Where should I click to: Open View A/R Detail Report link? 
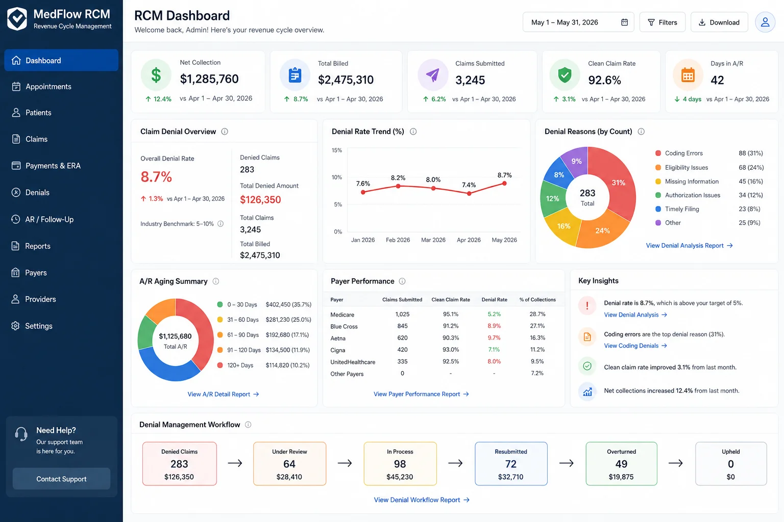tap(223, 394)
